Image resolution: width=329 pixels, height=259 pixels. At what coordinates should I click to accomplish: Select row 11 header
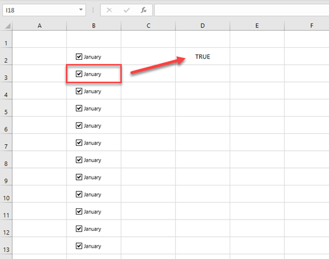[6, 211]
